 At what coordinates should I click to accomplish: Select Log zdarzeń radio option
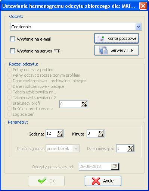click(9, 114)
